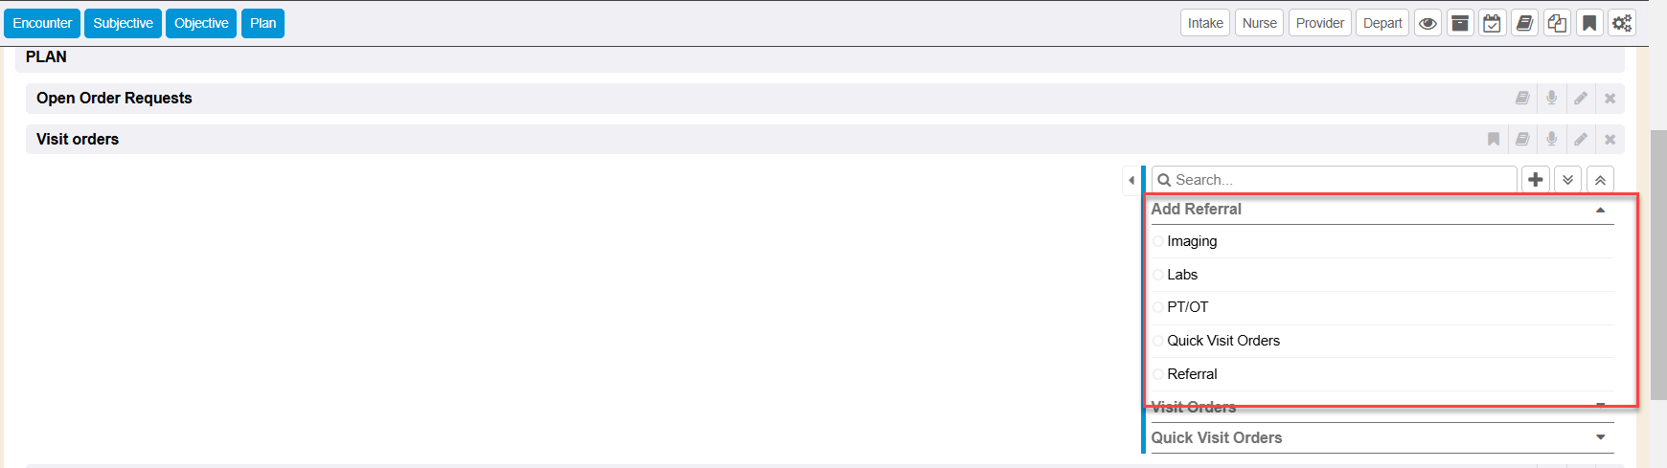Open the settings gears icon
Viewport: 1667px width, 468px height.
coord(1621,23)
